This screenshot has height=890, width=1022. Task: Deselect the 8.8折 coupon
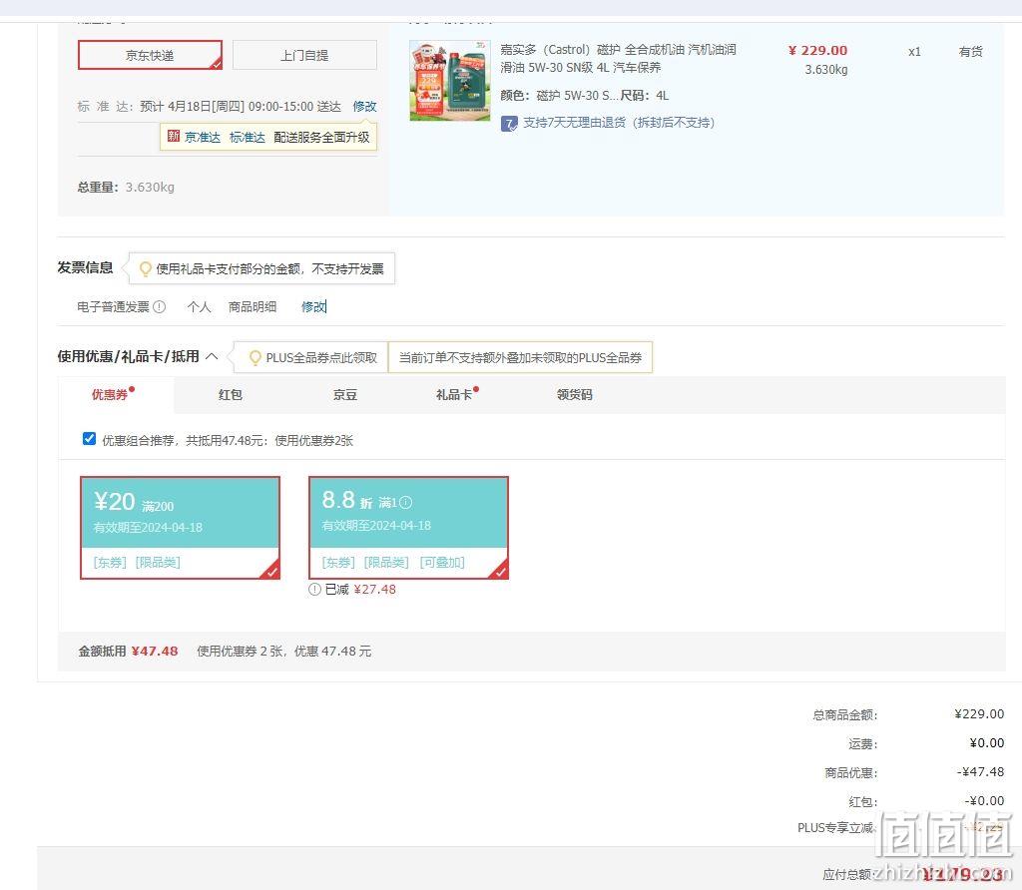pyautogui.click(x=408, y=527)
